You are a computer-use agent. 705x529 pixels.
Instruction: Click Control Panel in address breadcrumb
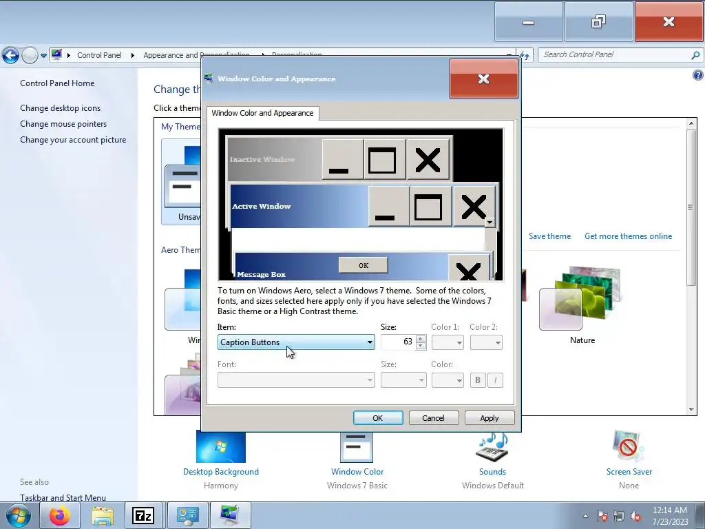click(99, 55)
